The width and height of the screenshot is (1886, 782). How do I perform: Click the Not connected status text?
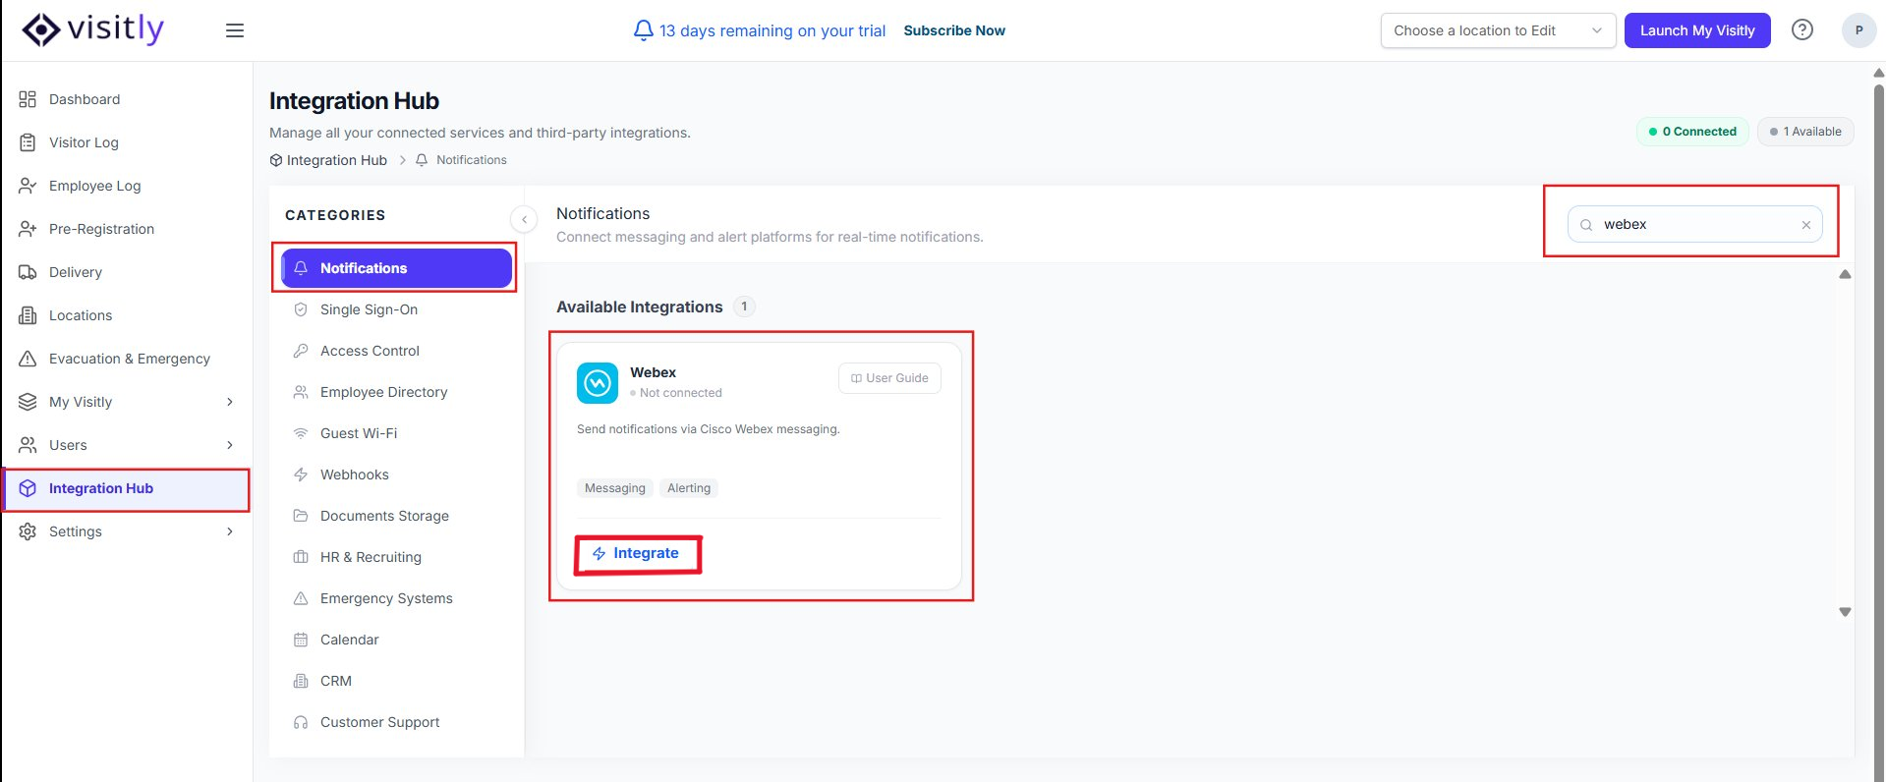pyautogui.click(x=681, y=393)
